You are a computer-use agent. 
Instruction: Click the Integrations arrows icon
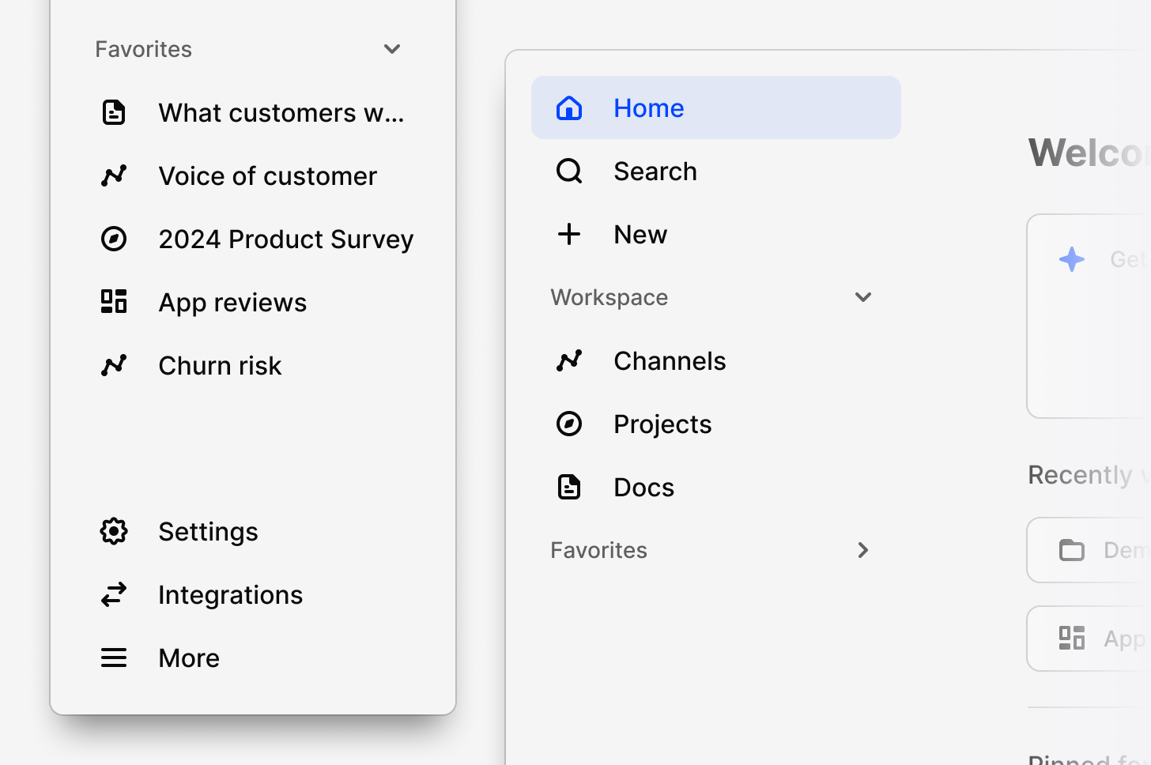pyautogui.click(x=114, y=594)
